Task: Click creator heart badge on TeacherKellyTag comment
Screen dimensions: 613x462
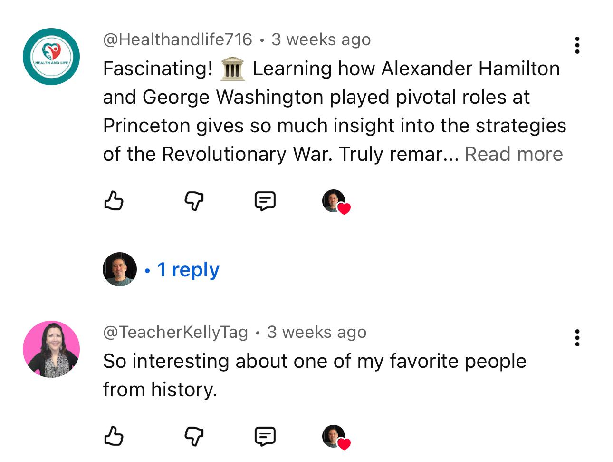Action: click(336, 437)
